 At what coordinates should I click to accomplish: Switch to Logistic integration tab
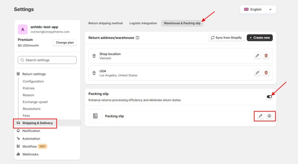point(143,23)
